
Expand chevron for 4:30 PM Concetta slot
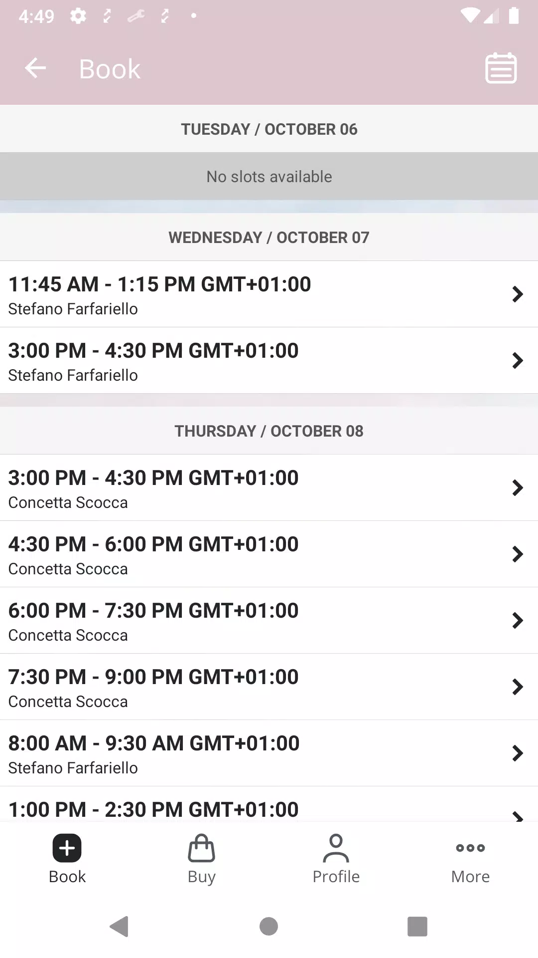coord(518,554)
